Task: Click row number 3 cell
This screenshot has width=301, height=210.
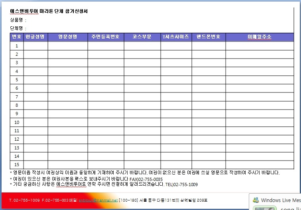Action: coord(17,63)
